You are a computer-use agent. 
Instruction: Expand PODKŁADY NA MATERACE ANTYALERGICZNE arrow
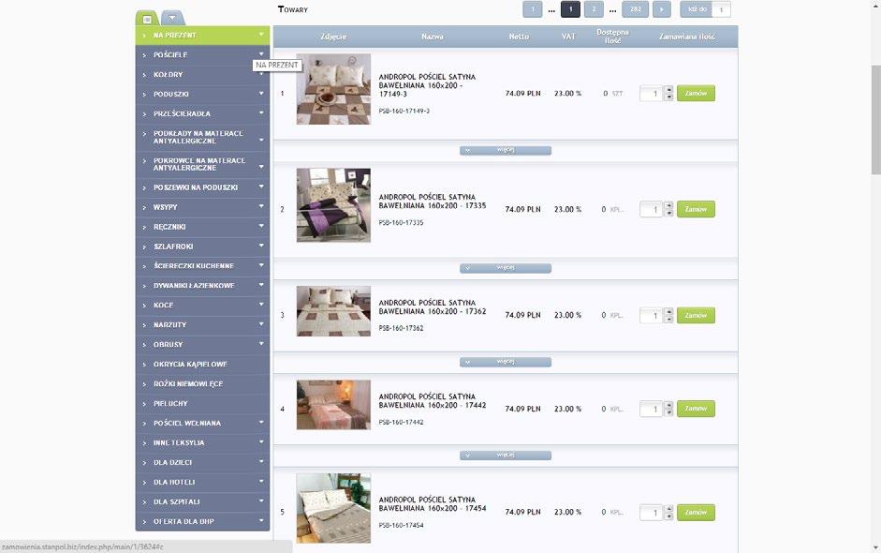click(261, 140)
